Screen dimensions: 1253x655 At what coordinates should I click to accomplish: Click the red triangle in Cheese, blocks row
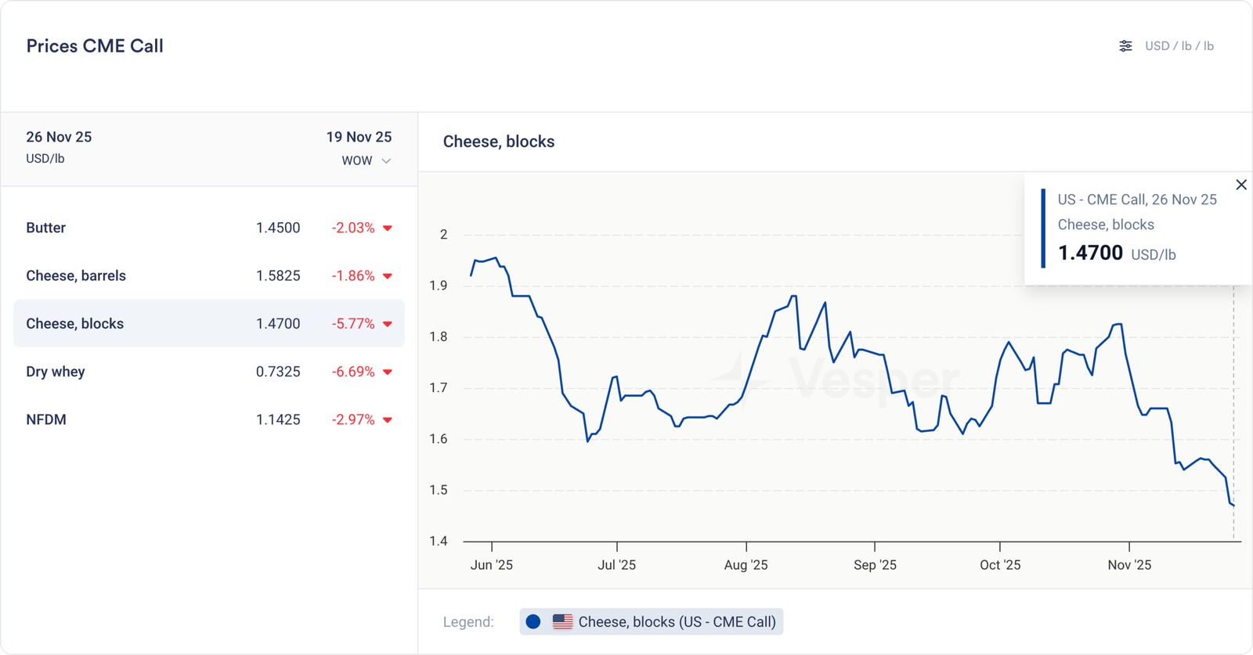pos(388,324)
